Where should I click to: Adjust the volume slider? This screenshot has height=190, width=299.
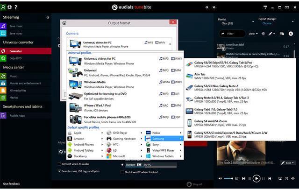click(x=228, y=178)
